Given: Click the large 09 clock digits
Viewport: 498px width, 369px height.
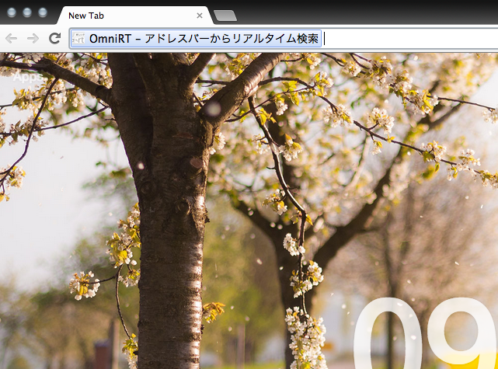Looking at the screenshot, I should coord(425,333).
